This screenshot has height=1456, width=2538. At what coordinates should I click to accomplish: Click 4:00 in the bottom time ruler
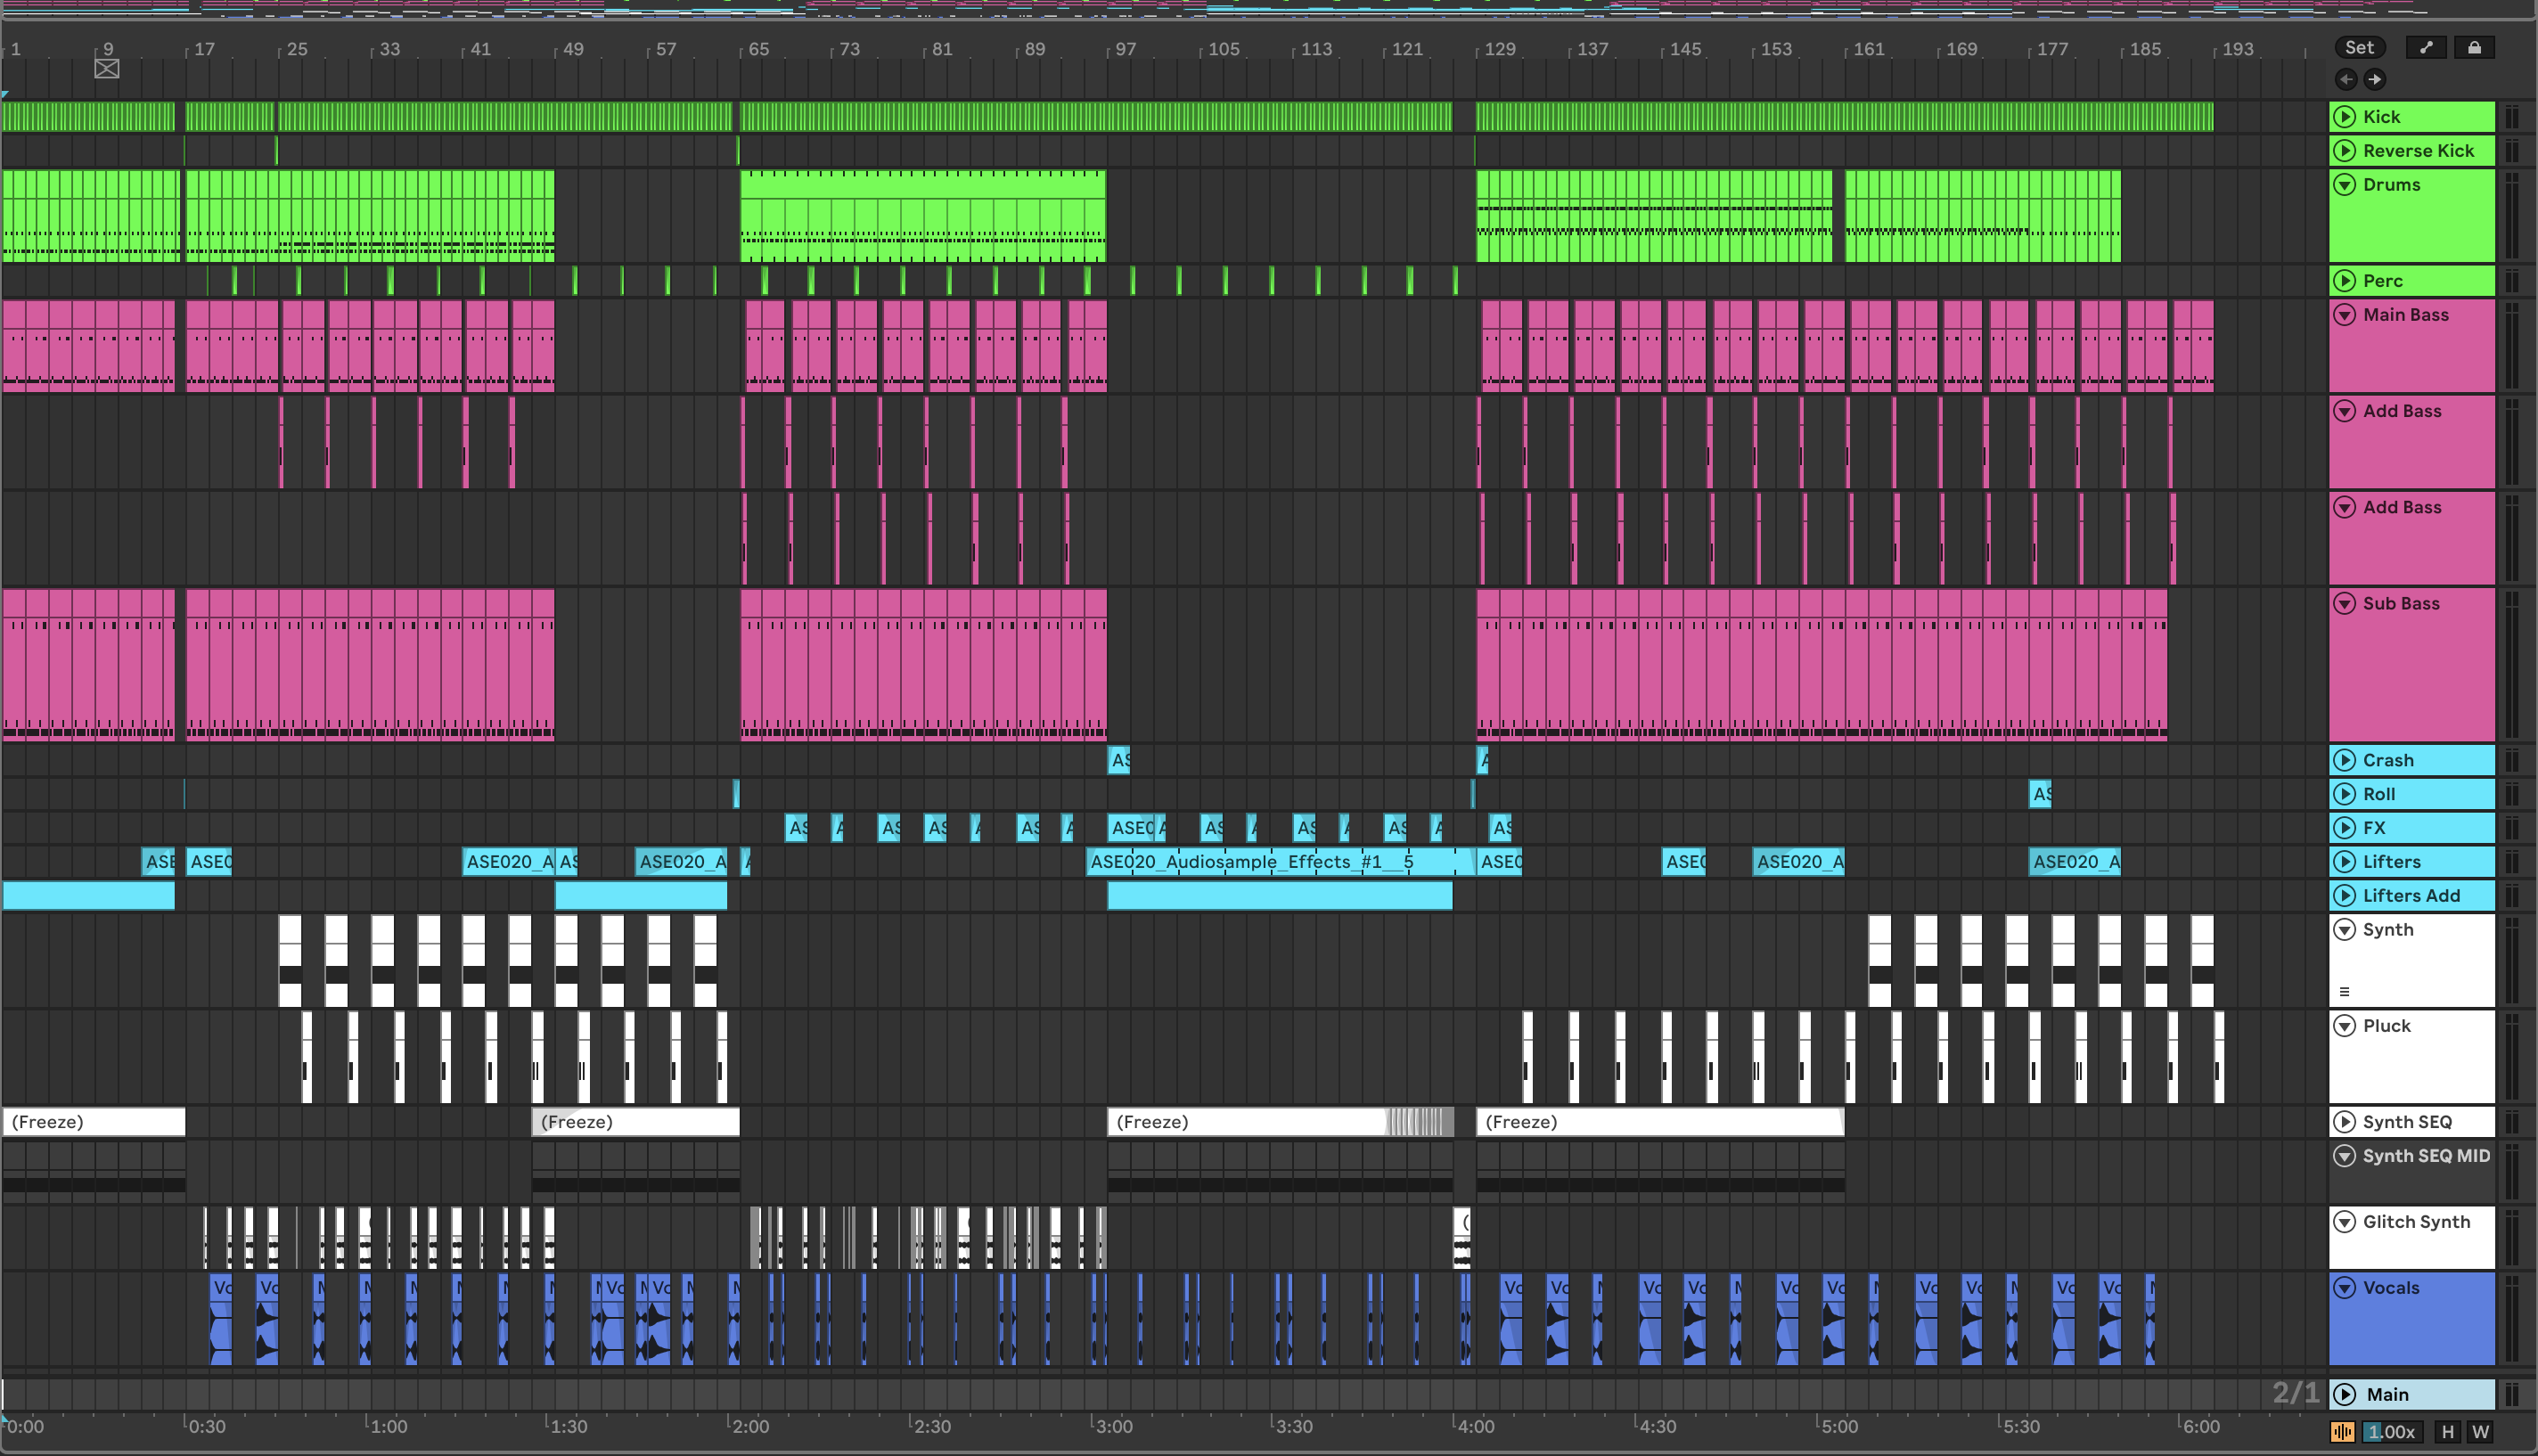tap(1475, 1426)
